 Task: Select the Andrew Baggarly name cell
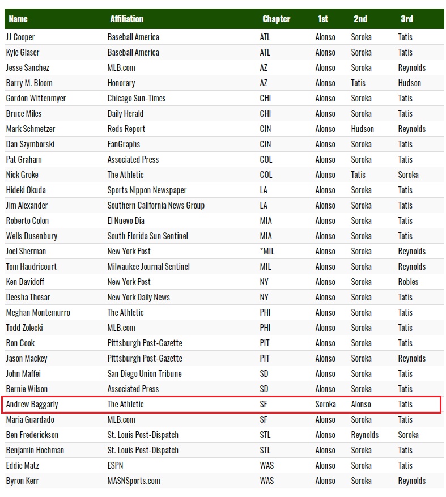[32, 404]
